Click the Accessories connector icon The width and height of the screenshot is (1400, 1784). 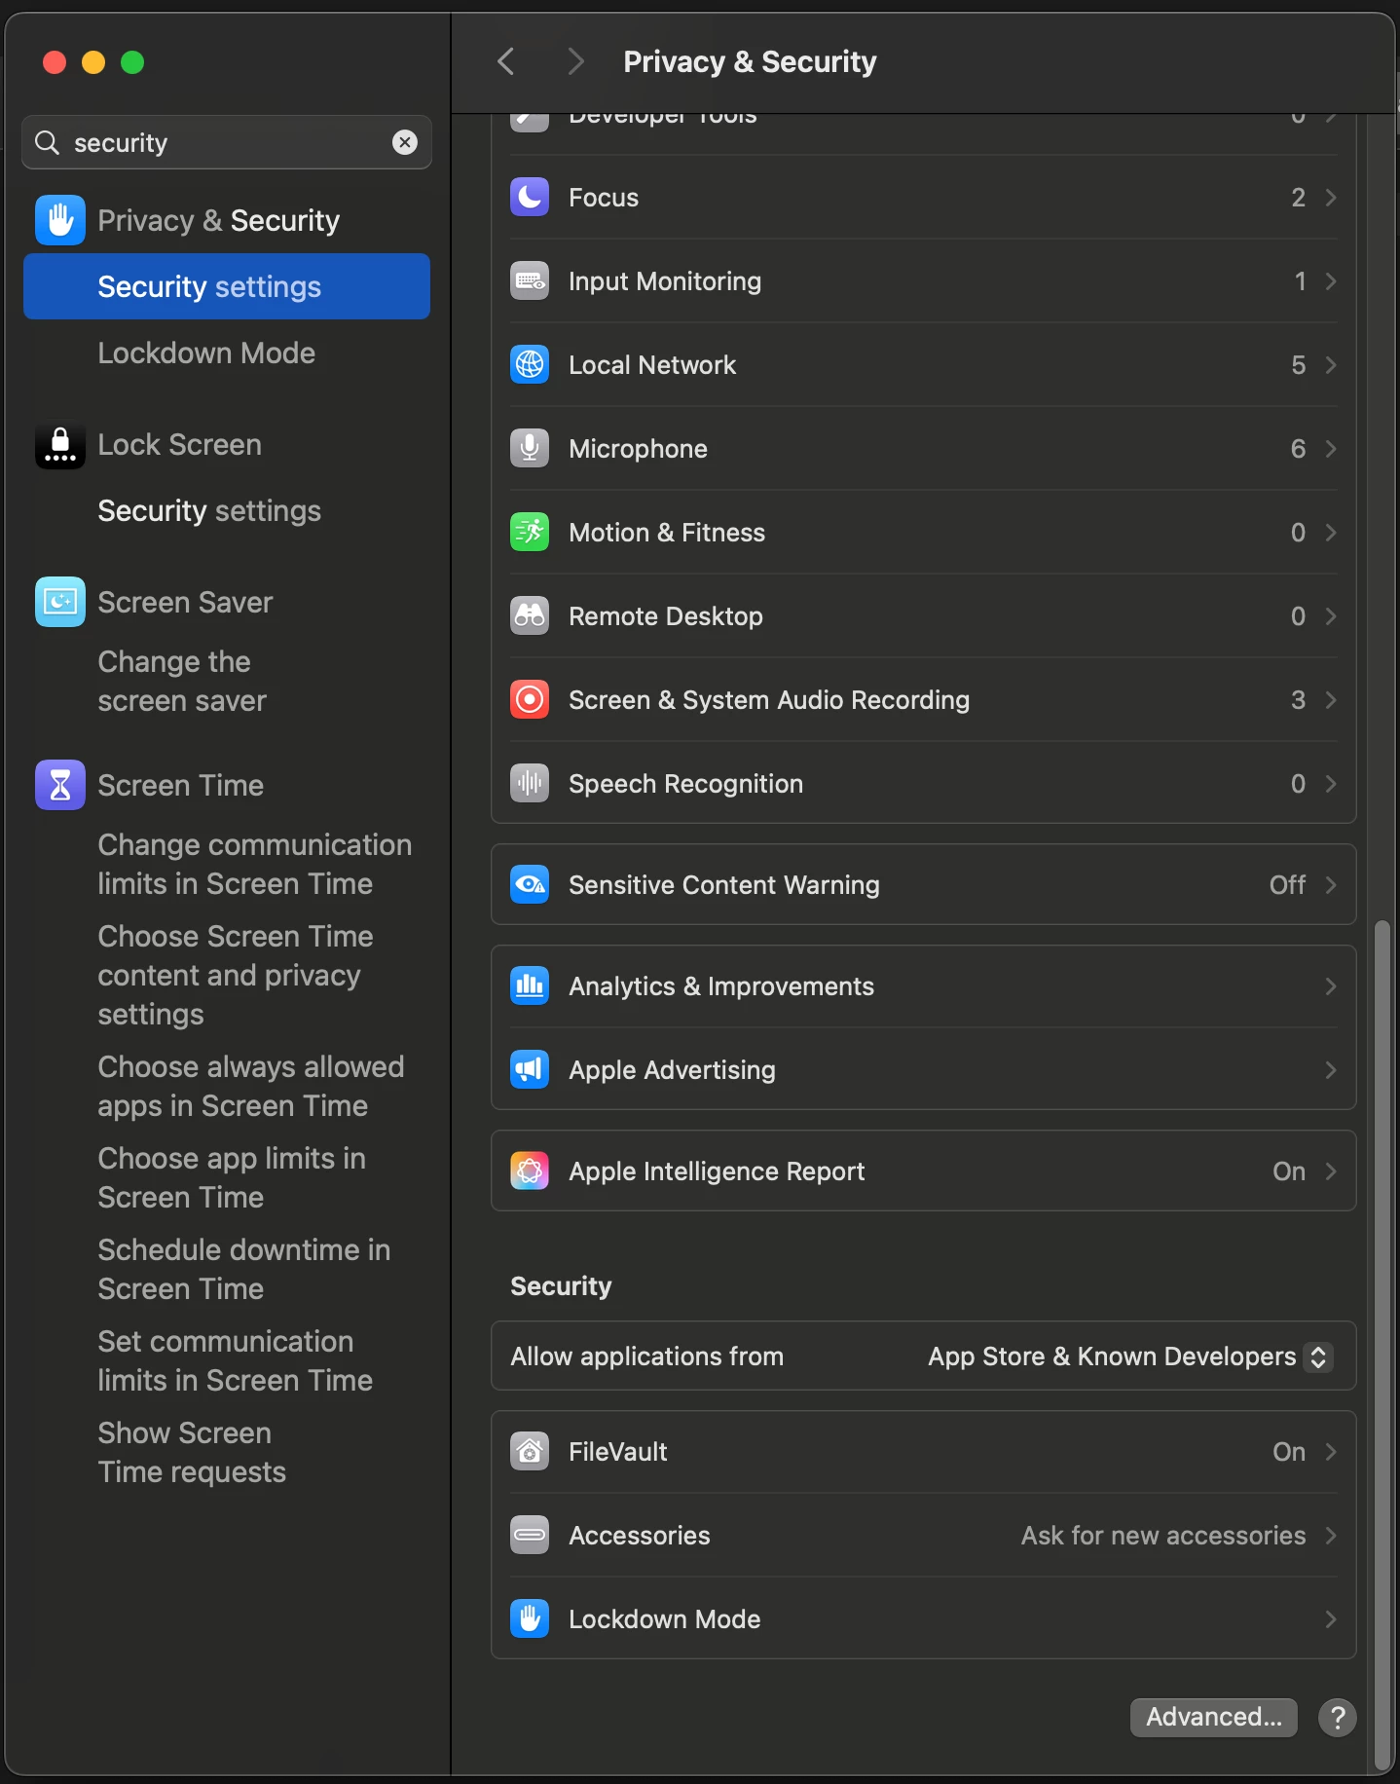530,1536
